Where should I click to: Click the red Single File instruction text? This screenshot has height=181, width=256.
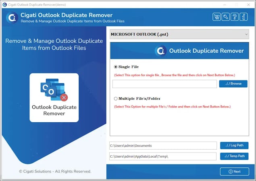point(175,75)
